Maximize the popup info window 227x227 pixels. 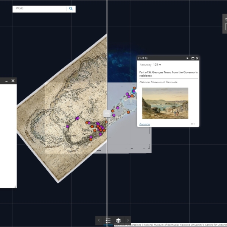[193, 58]
